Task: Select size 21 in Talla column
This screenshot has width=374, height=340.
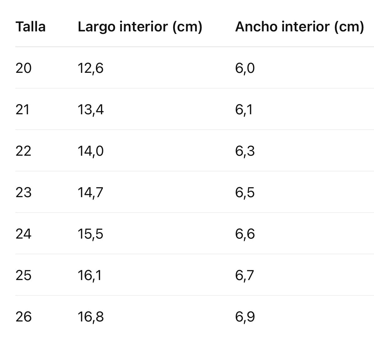Action: click(23, 110)
